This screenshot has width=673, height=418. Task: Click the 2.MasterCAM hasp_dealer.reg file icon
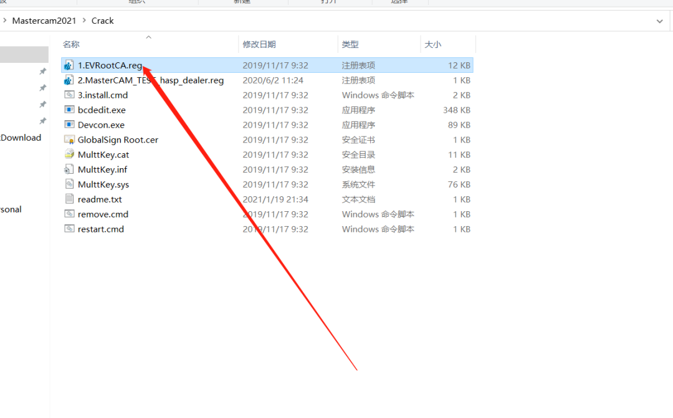(x=69, y=80)
